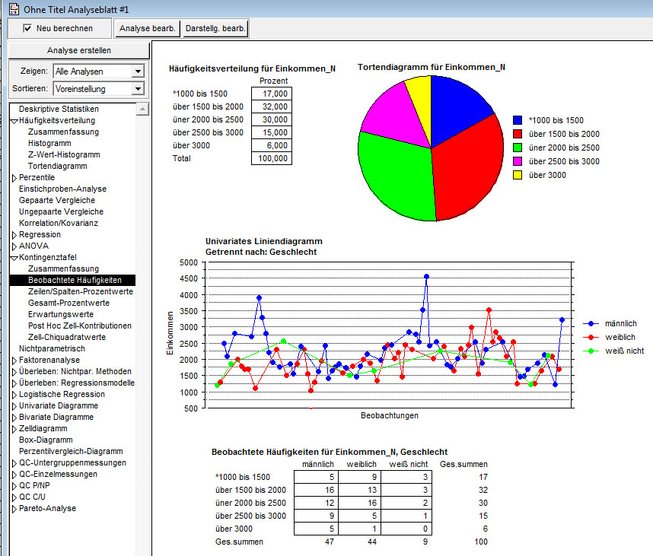Expand the QC-Einzelmessungen tree node
The image size is (653, 556).
click(x=14, y=475)
